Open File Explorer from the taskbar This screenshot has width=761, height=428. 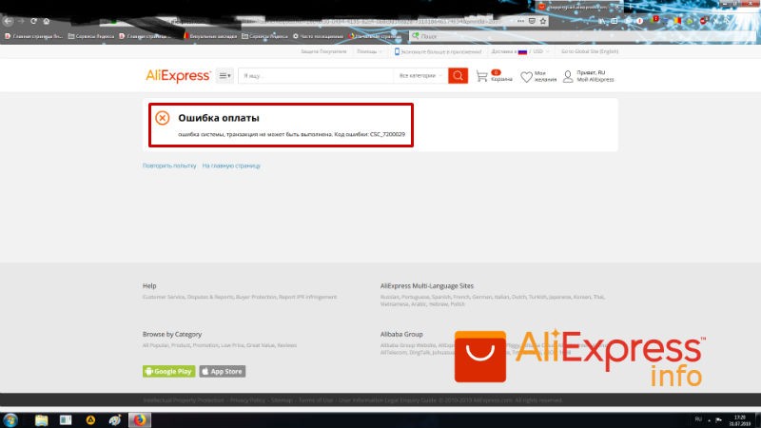[x=41, y=420]
